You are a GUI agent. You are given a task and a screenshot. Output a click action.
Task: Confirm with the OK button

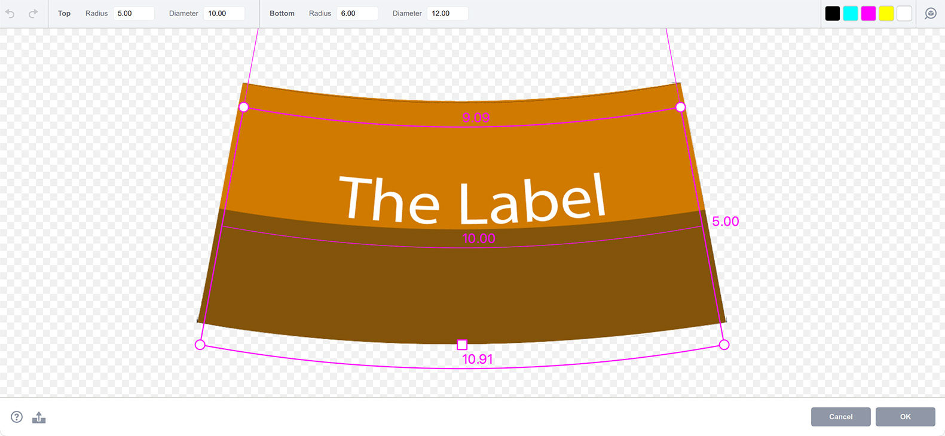905,417
